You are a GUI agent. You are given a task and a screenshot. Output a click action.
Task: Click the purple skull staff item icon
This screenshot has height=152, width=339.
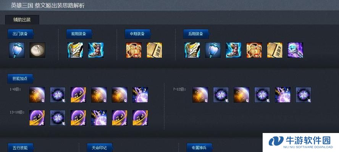[295, 50]
